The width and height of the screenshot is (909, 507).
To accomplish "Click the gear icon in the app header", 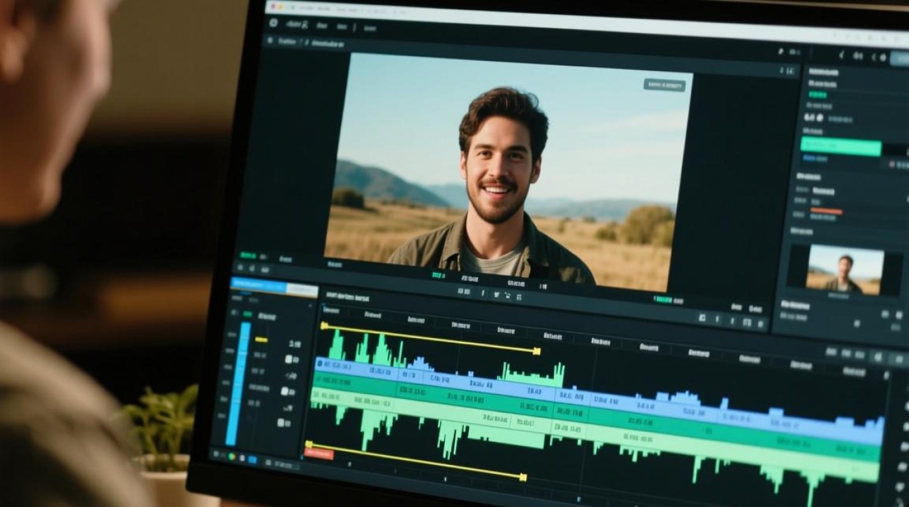I will tap(273, 22).
